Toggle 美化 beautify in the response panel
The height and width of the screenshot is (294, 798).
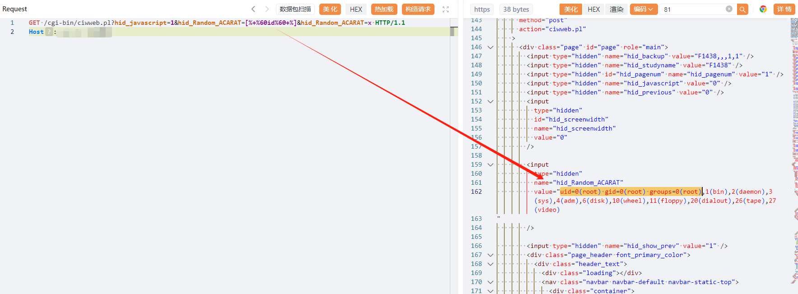[571, 9]
